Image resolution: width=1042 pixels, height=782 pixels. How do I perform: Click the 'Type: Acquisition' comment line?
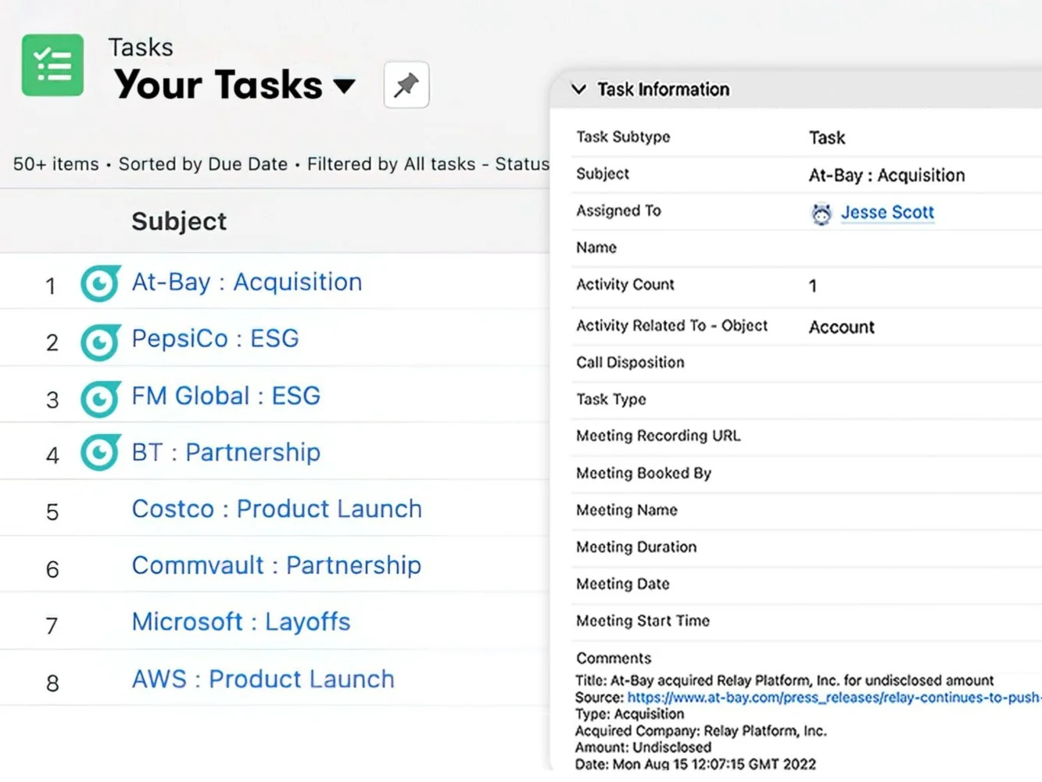point(629,714)
